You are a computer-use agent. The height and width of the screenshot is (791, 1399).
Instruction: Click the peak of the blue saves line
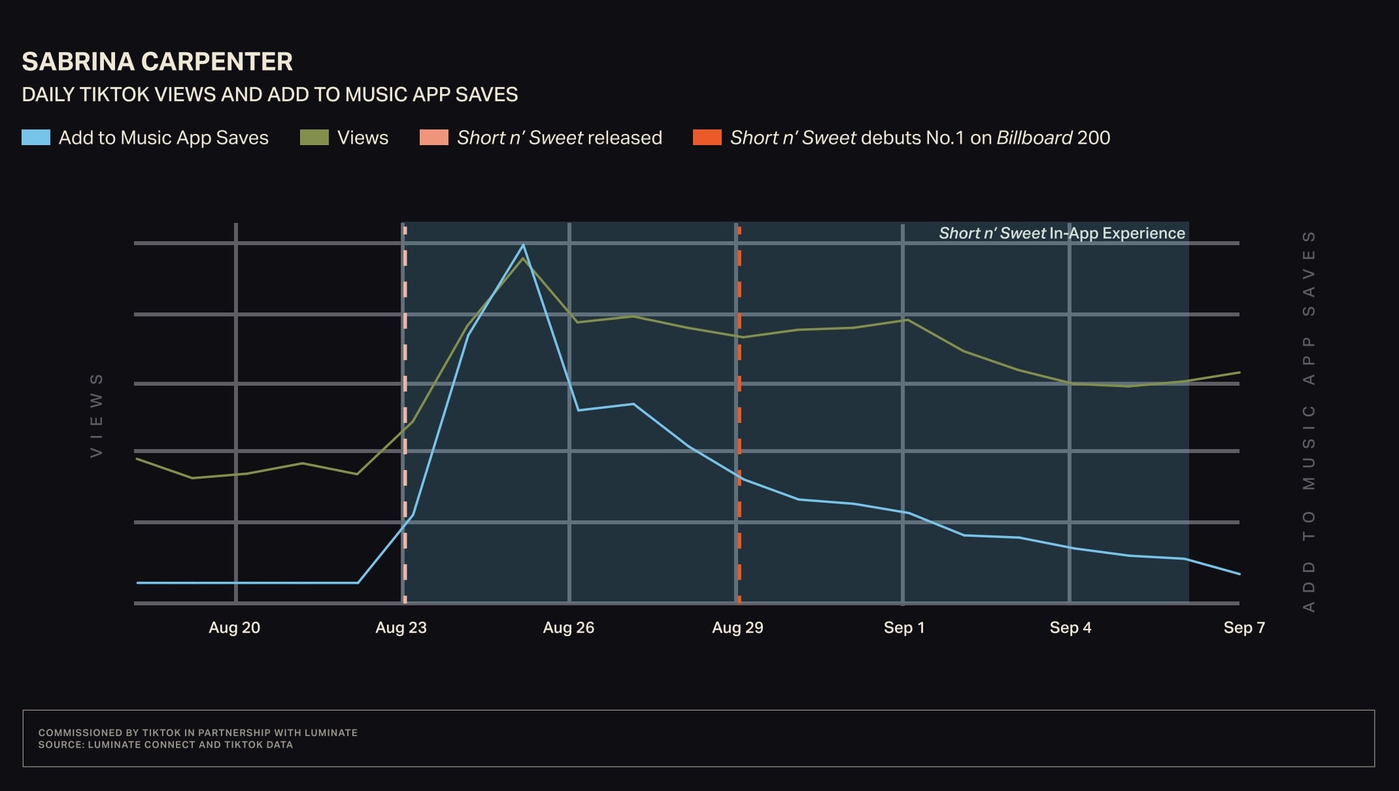(x=523, y=245)
